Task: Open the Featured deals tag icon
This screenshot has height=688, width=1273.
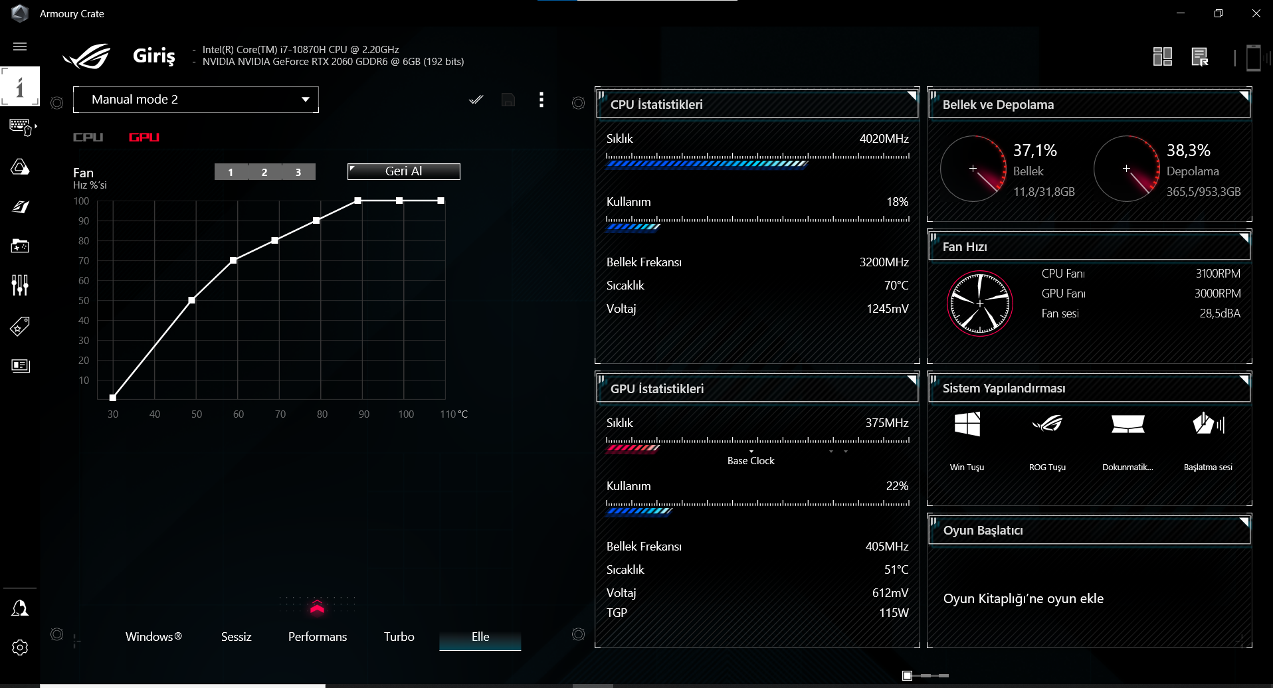Action: pyautogui.click(x=20, y=326)
